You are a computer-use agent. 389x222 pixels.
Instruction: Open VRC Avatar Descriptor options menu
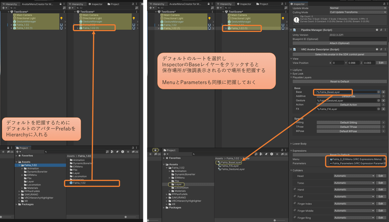385,49
